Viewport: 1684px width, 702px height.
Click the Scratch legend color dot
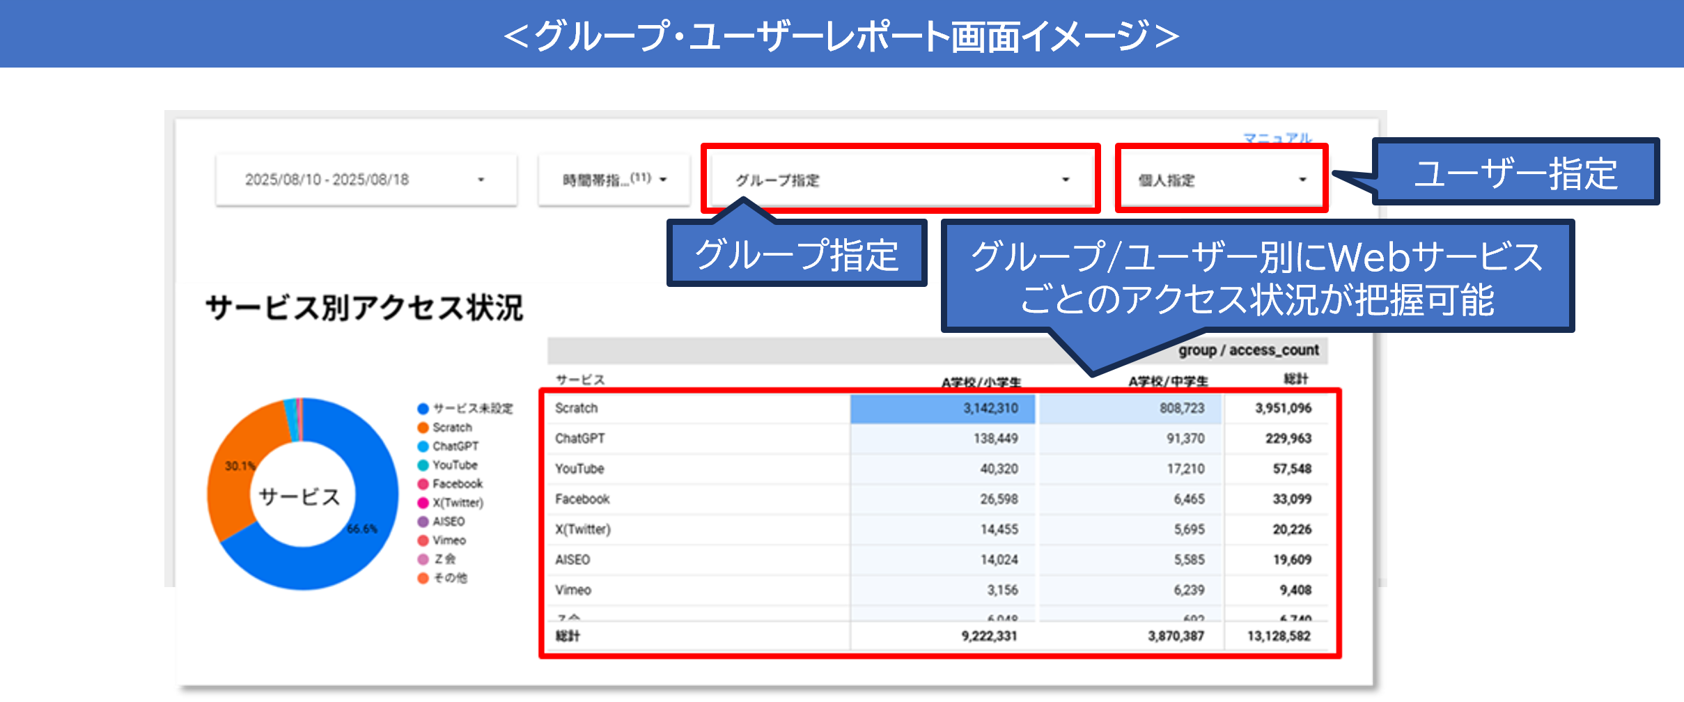click(x=423, y=428)
